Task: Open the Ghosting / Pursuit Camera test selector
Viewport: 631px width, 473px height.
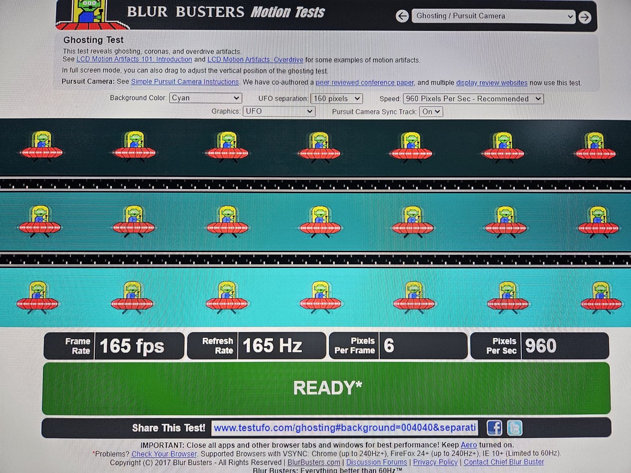Action: point(493,16)
